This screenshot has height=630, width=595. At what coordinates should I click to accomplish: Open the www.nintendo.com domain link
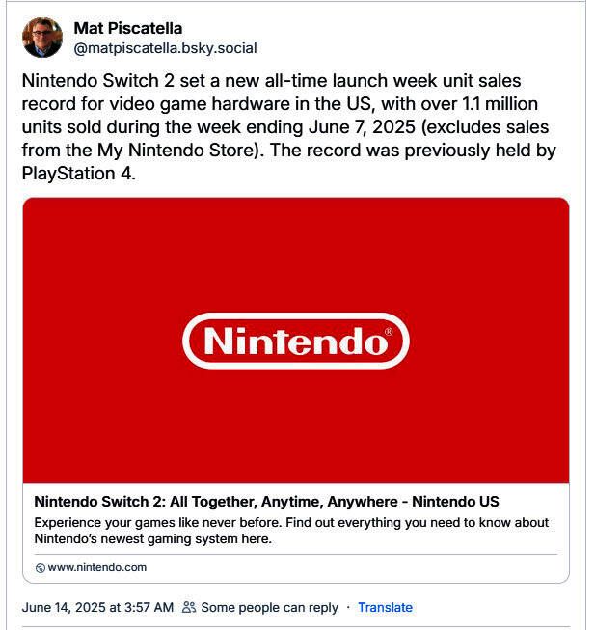pos(97,567)
